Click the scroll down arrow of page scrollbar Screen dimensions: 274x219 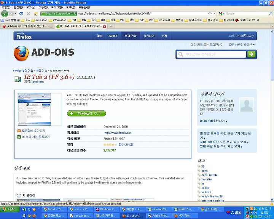coord(272,200)
